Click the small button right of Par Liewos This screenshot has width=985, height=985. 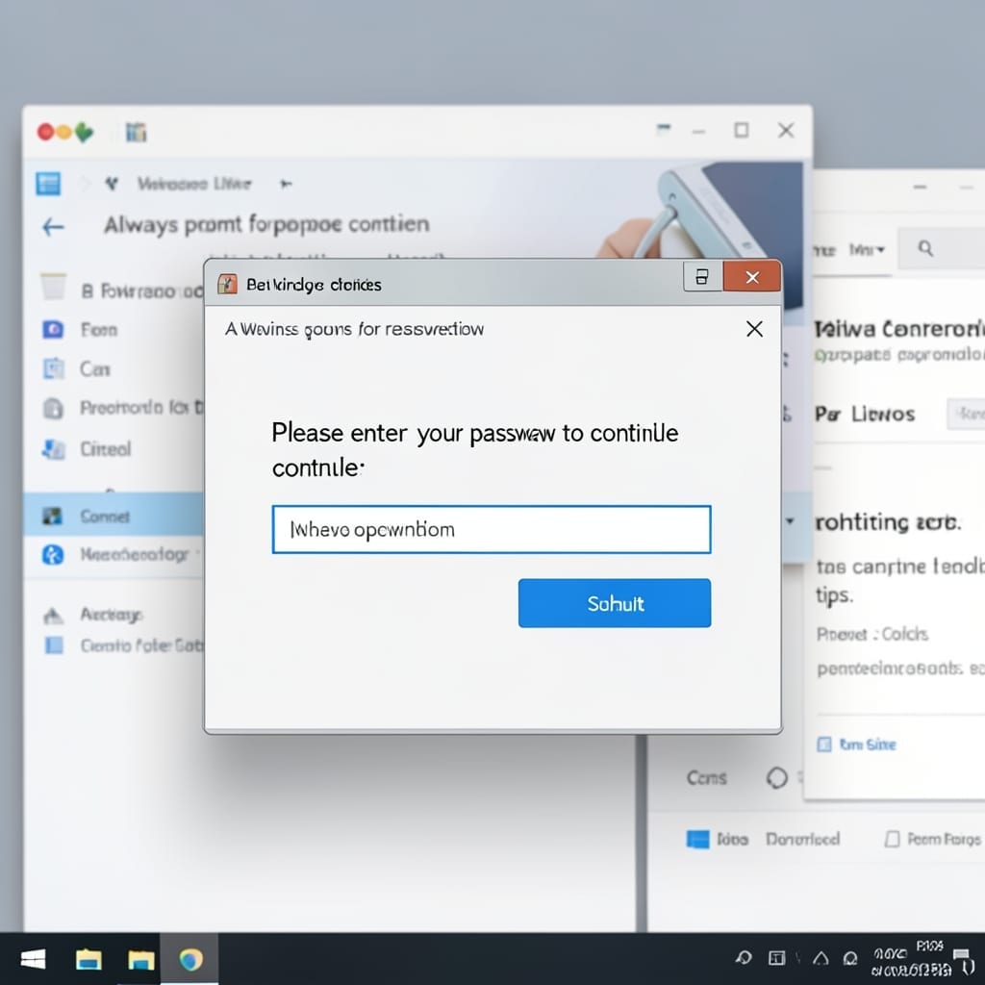(x=966, y=414)
